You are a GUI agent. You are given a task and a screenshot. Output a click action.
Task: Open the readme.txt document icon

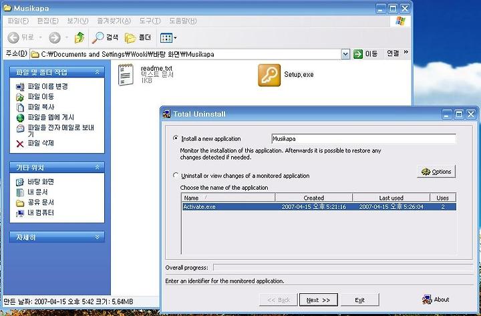126,75
